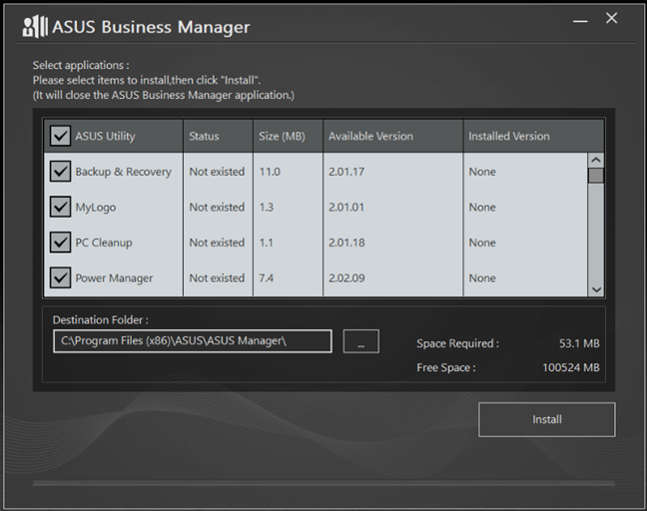Click the "Select applications :" heading
The width and height of the screenshot is (647, 511).
(81, 65)
